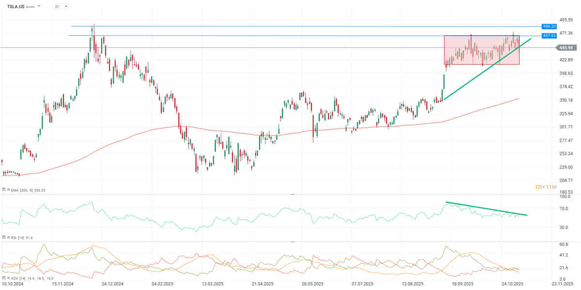Click the 12H 11M candle countdown timer
Screen dimensions: 581x290
pyautogui.click(x=545, y=187)
